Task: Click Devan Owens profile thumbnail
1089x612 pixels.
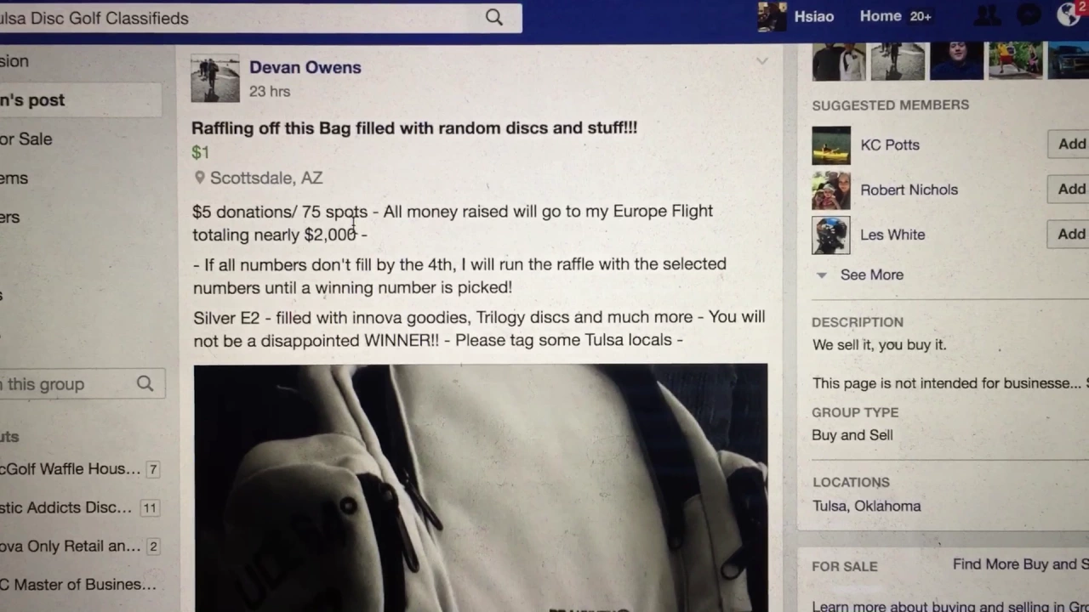Action: [x=215, y=79]
